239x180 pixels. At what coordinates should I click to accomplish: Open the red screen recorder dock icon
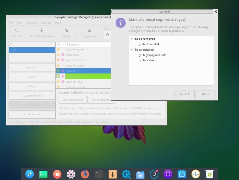click(57, 174)
